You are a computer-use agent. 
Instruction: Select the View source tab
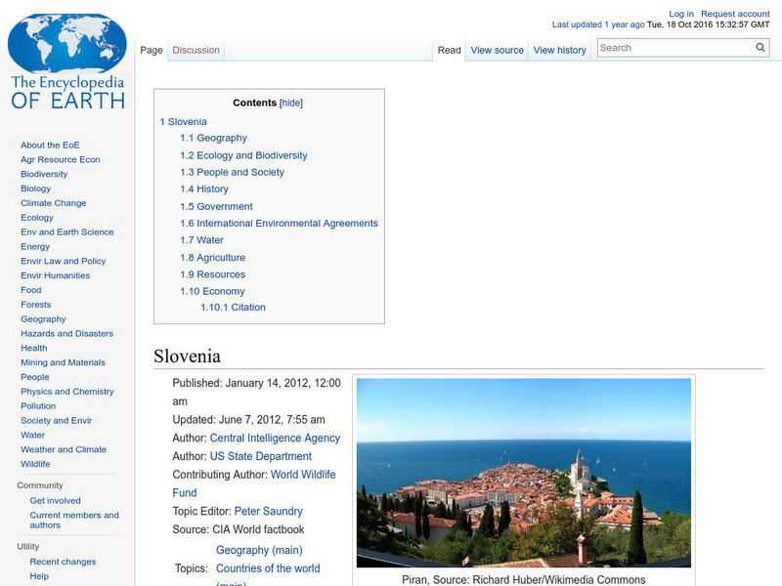click(497, 49)
